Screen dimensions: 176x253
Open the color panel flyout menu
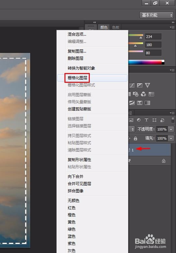pyautogui.click(x=172, y=27)
